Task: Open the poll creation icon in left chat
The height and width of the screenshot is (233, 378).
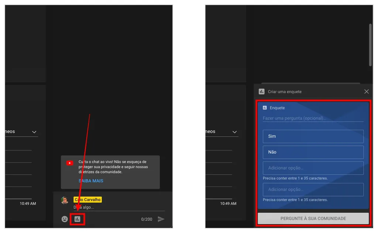Action: (x=78, y=219)
